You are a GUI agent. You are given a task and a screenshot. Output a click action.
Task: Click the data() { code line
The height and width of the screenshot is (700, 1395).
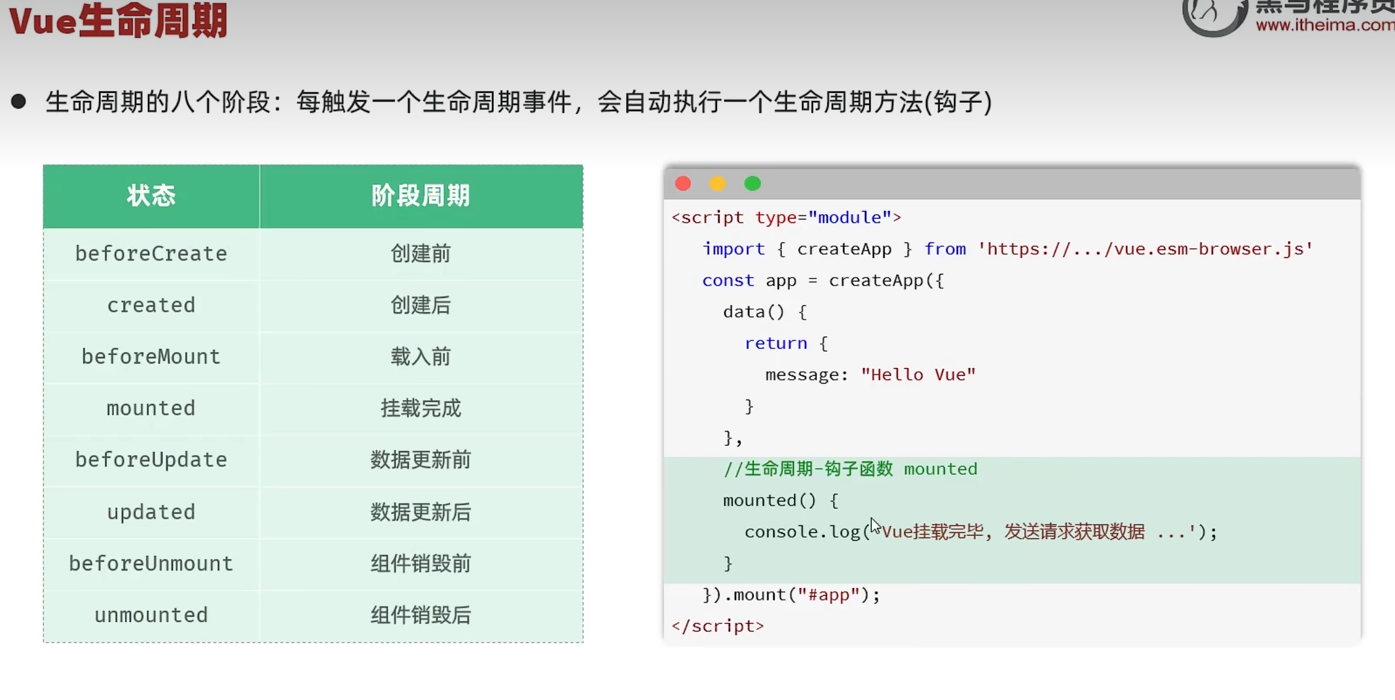coord(765,312)
